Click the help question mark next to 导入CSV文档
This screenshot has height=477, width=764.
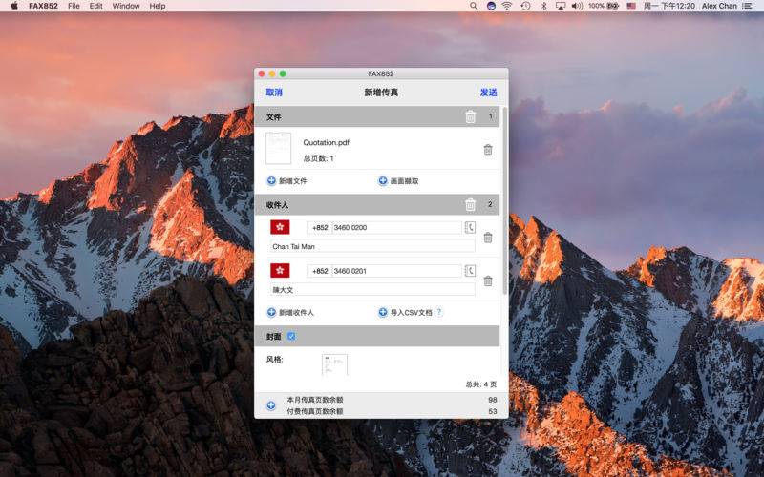[439, 312]
